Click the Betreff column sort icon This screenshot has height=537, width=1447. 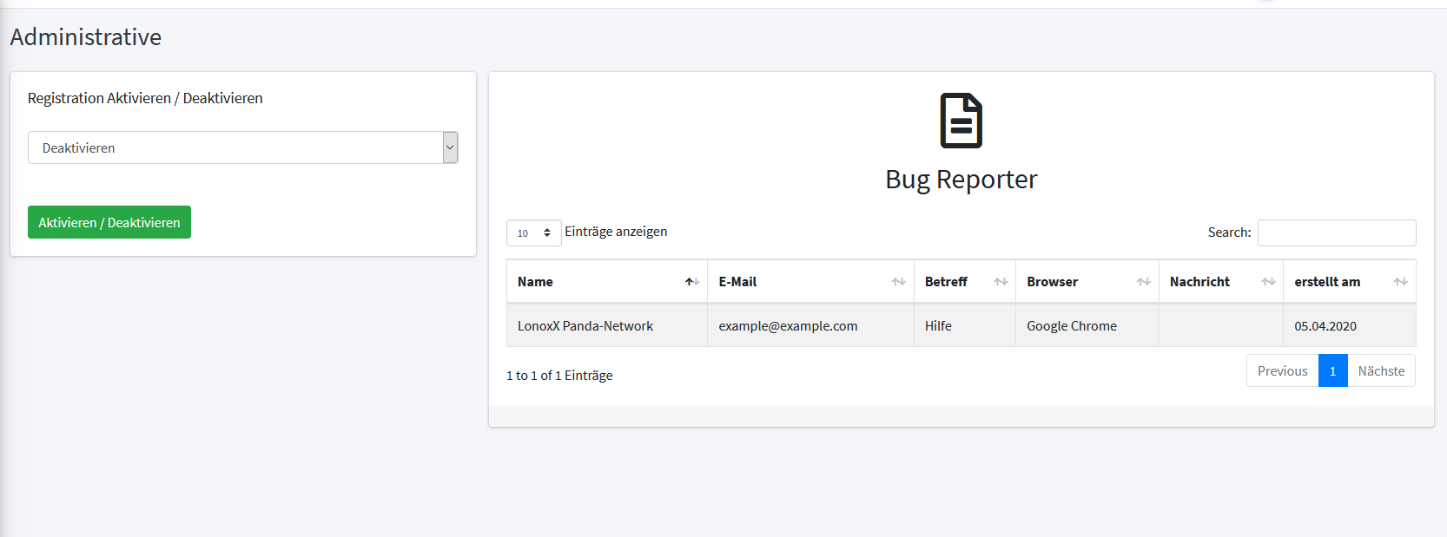click(x=1001, y=282)
